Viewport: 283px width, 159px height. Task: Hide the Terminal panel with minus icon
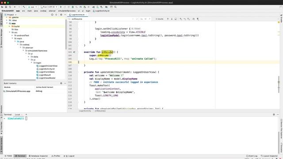coord(278,115)
